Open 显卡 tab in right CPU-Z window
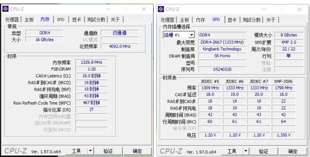310x157 pixels. [232, 20]
